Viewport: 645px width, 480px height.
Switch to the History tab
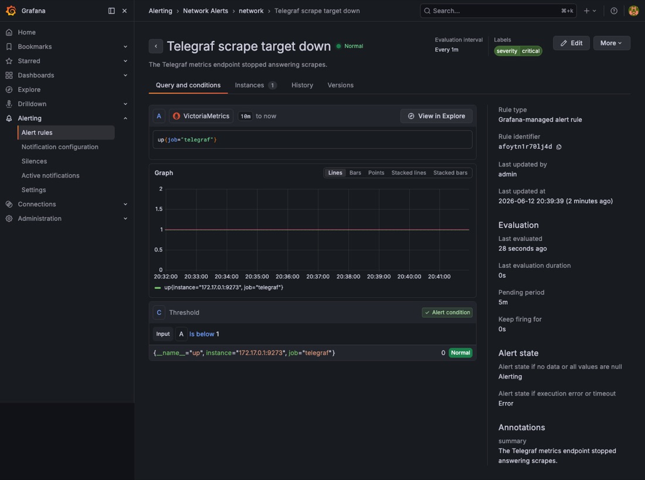pyautogui.click(x=303, y=85)
